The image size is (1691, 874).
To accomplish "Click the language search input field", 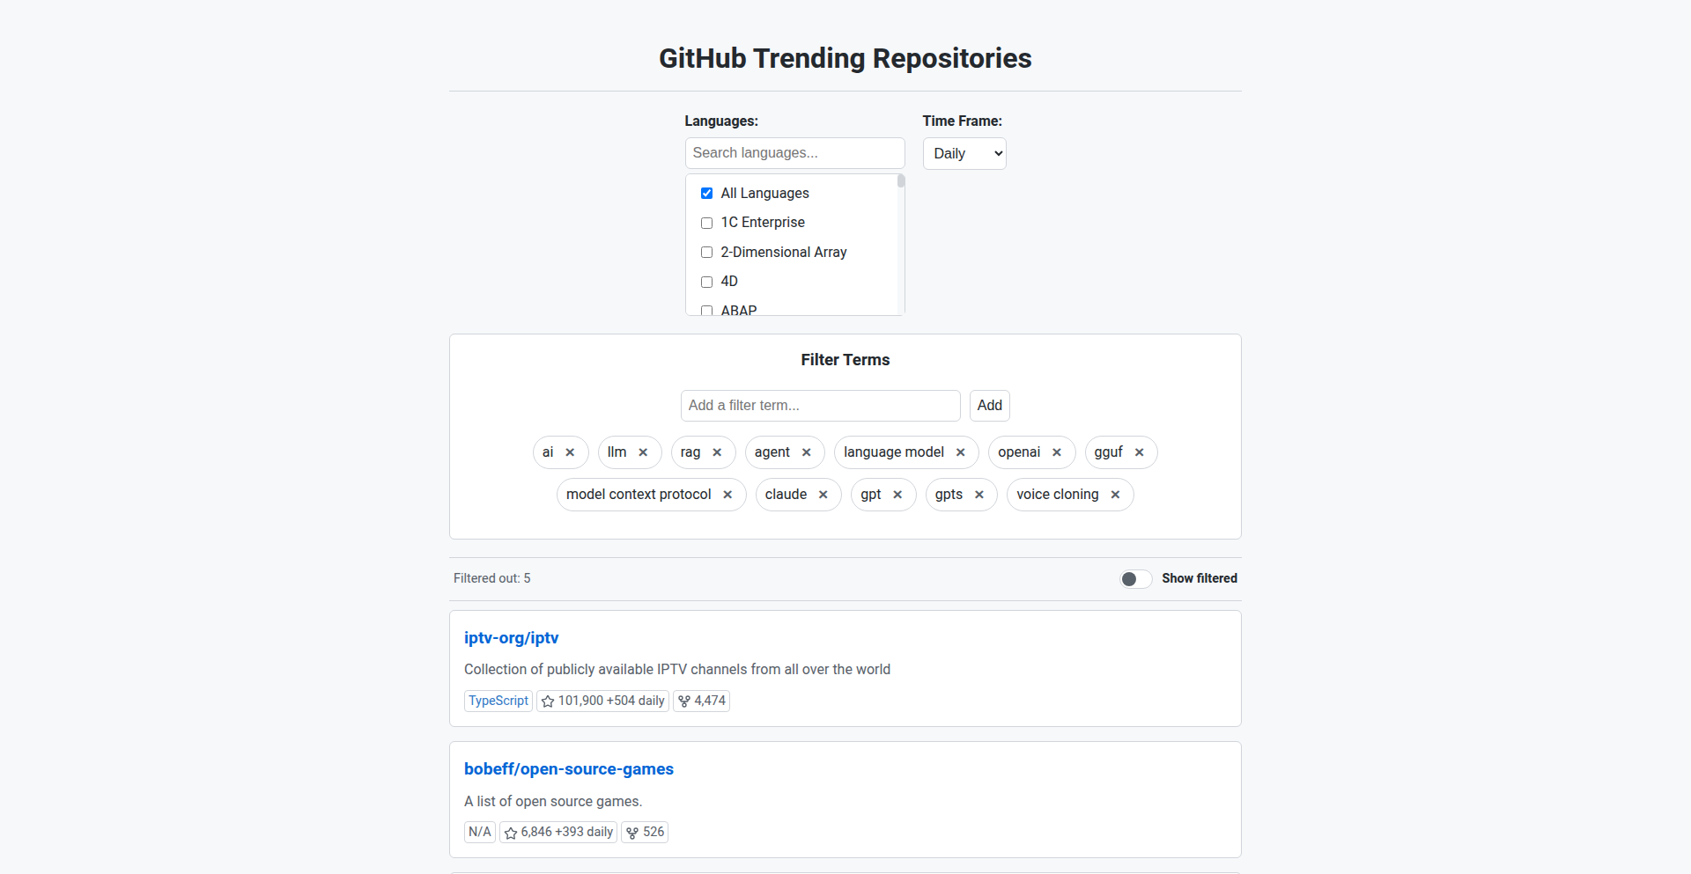I will 794,152.
